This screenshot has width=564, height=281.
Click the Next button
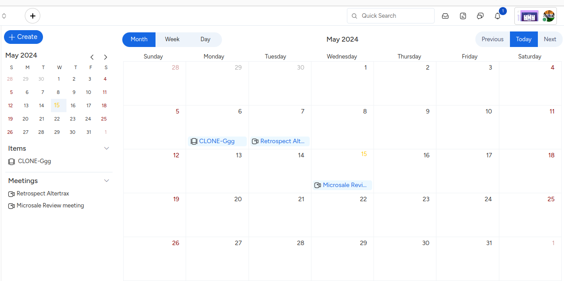pyautogui.click(x=550, y=39)
